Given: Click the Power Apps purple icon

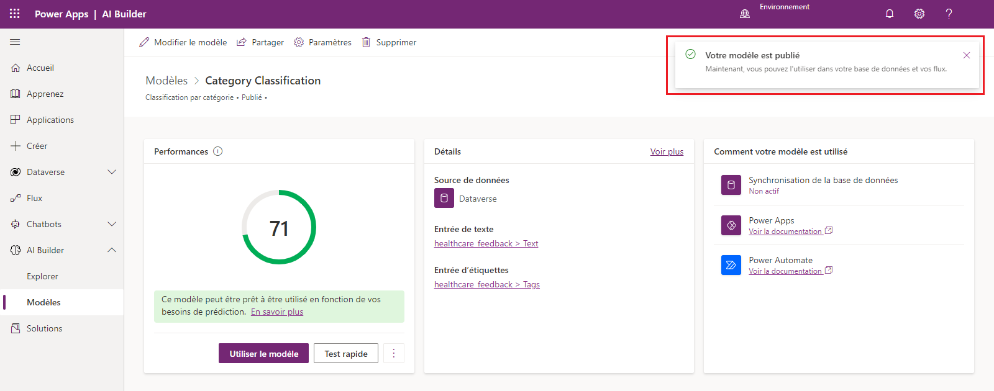Looking at the screenshot, I should point(731,225).
